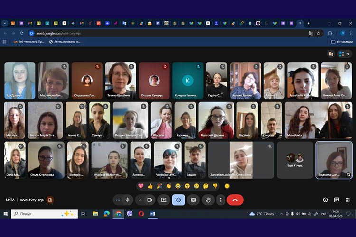The height and width of the screenshot is (237, 356).
Task: Turn on captions in the call bar
Action: pyautogui.click(x=193, y=200)
